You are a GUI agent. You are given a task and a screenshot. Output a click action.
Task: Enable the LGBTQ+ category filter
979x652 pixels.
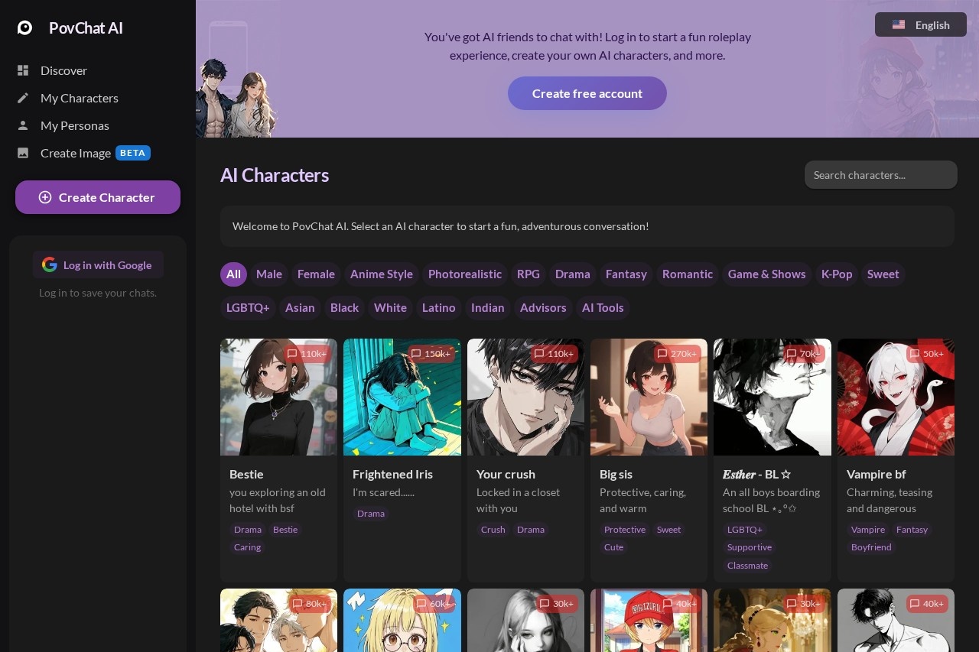point(248,308)
